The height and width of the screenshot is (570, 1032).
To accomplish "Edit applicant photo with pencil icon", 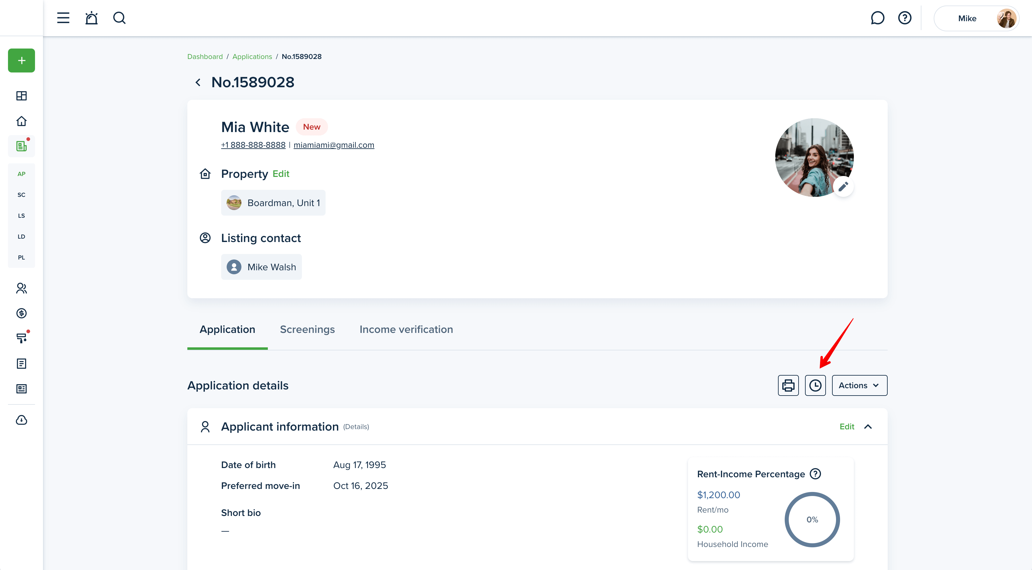I will [843, 187].
